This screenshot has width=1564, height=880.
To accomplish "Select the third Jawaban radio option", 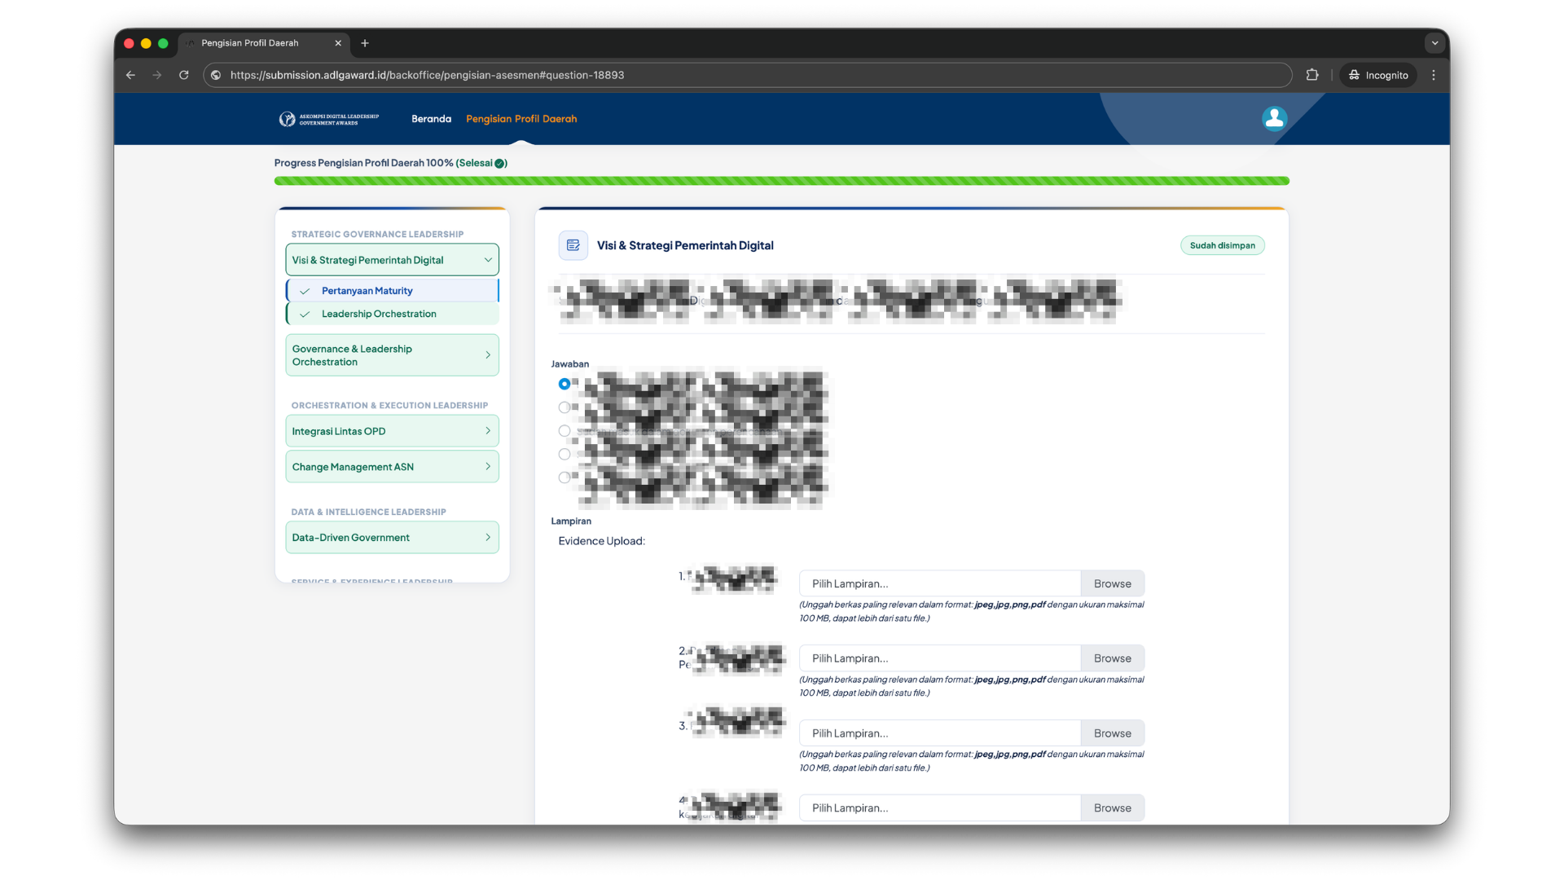I will (x=565, y=431).
